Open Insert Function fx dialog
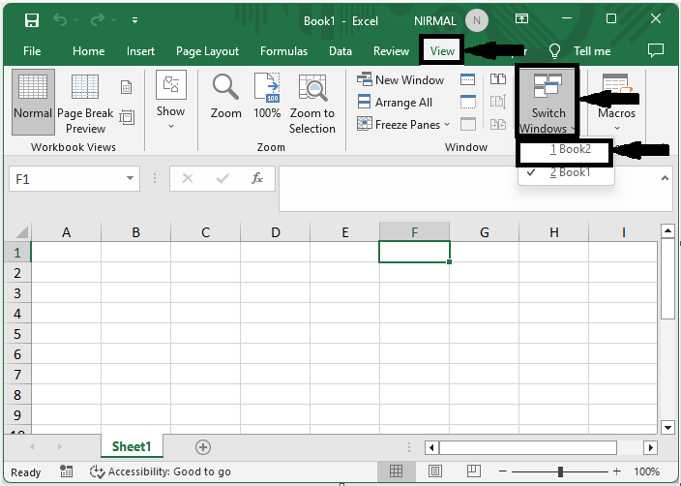The height and width of the screenshot is (486, 681). [x=257, y=178]
